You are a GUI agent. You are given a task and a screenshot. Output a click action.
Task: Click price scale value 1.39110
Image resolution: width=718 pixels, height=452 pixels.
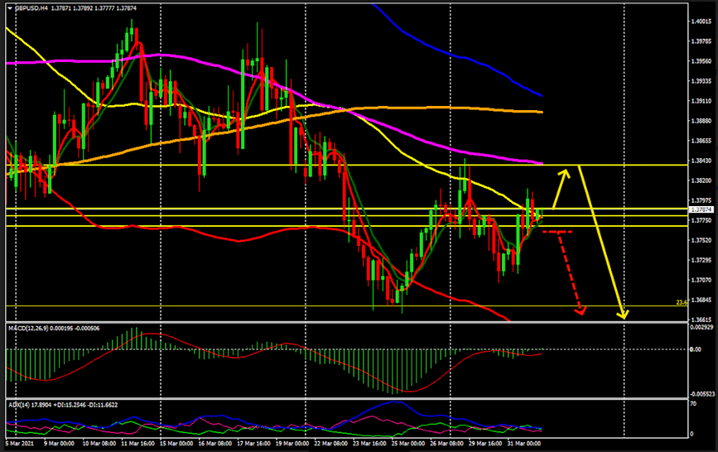point(701,101)
